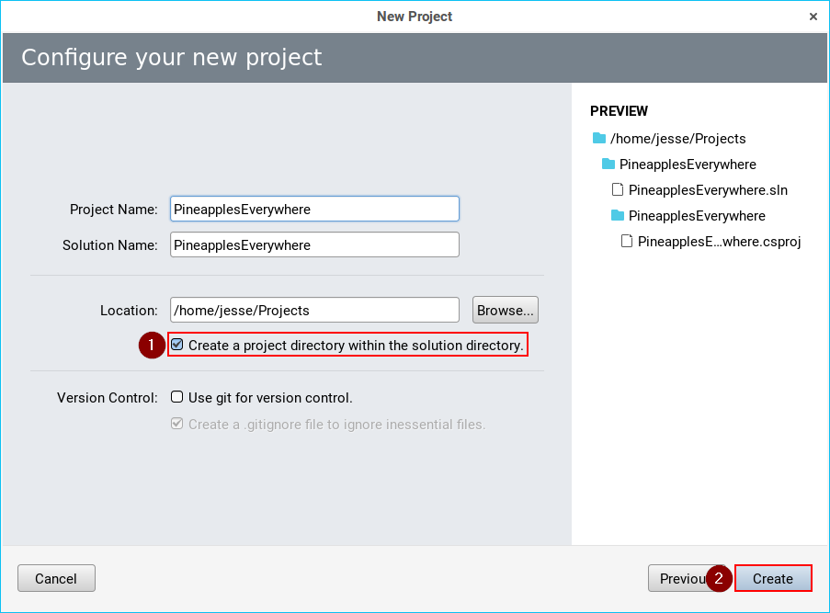Click the Create button
This screenshot has width=830, height=613.
tap(773, 578)
